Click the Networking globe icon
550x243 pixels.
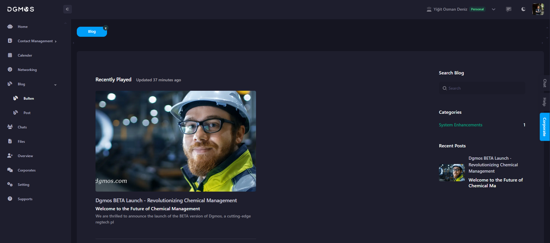pyautogui.click(x=10, y=70)
